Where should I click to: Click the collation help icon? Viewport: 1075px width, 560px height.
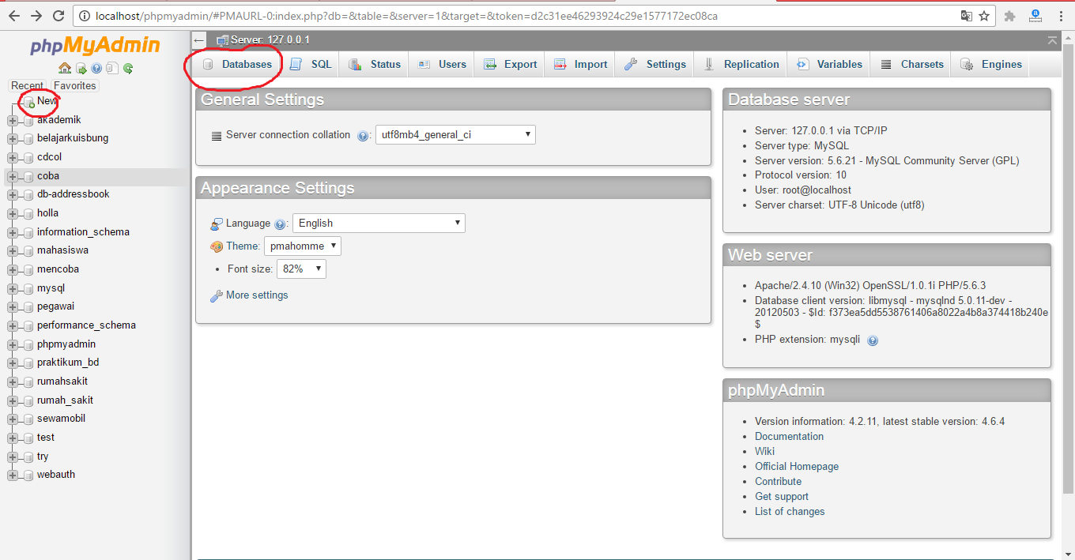point(363,136)
